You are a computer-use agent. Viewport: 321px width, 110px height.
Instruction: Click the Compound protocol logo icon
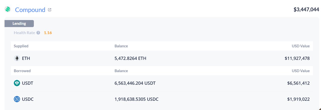click(8, 10)
